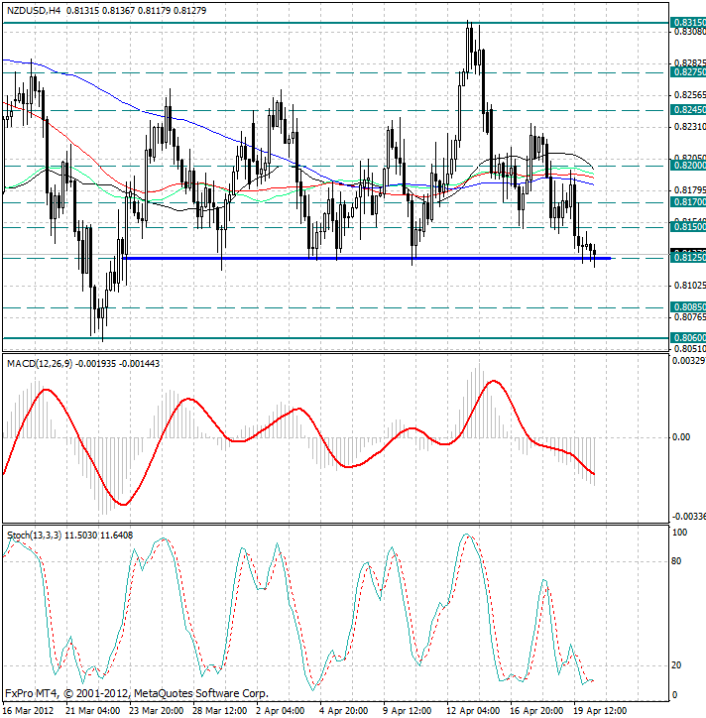The height and width of the screenshot is (718, 706).
Task: Click the 0.8200 highlighted price level label
Action: click(x=688, y=166)
